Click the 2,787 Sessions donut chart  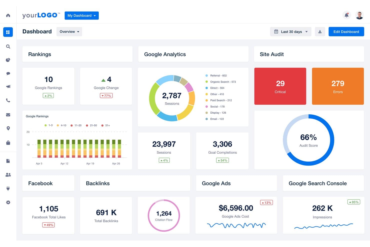pos(172,98)
